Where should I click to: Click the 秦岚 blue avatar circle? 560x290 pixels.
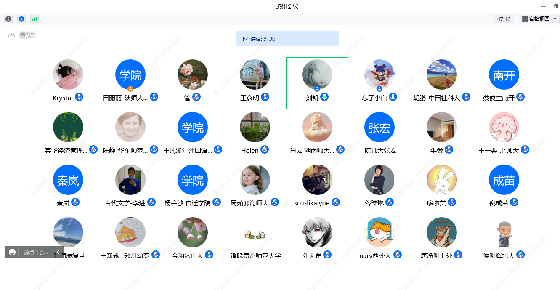(68, 180)
